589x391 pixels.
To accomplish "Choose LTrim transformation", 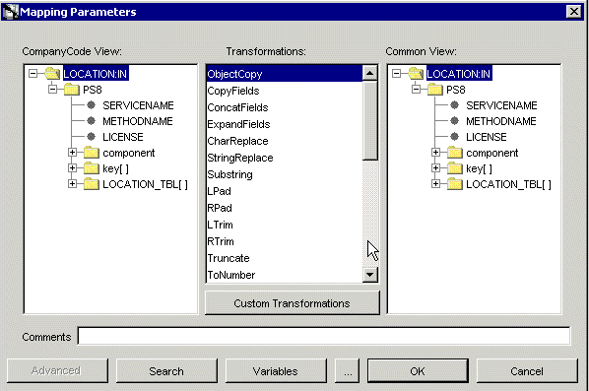I will (285, 225).
